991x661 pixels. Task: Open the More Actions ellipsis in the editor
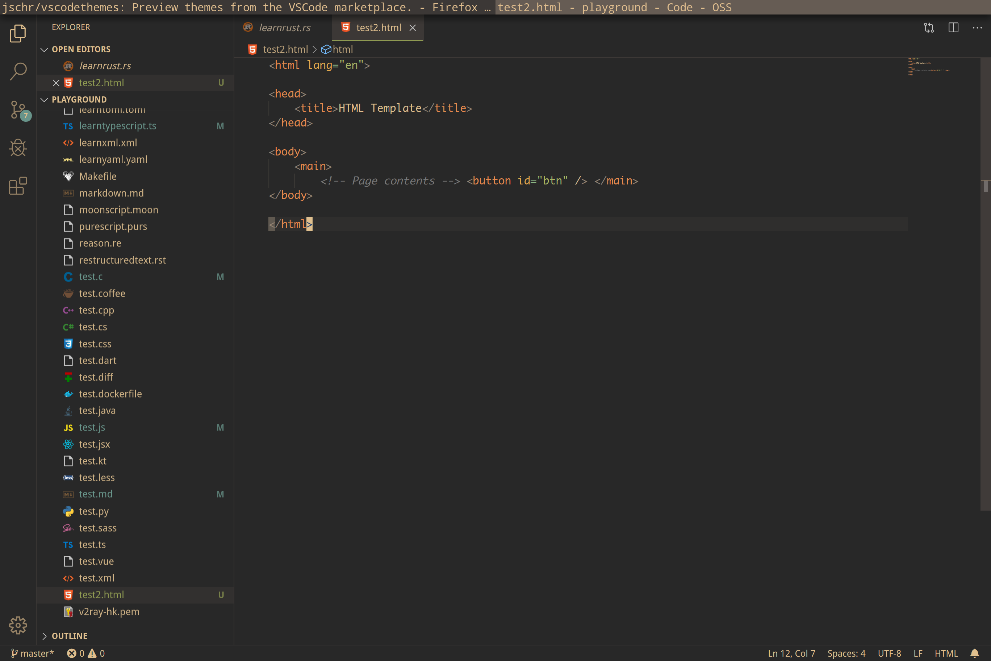click(x=977, y=28)
